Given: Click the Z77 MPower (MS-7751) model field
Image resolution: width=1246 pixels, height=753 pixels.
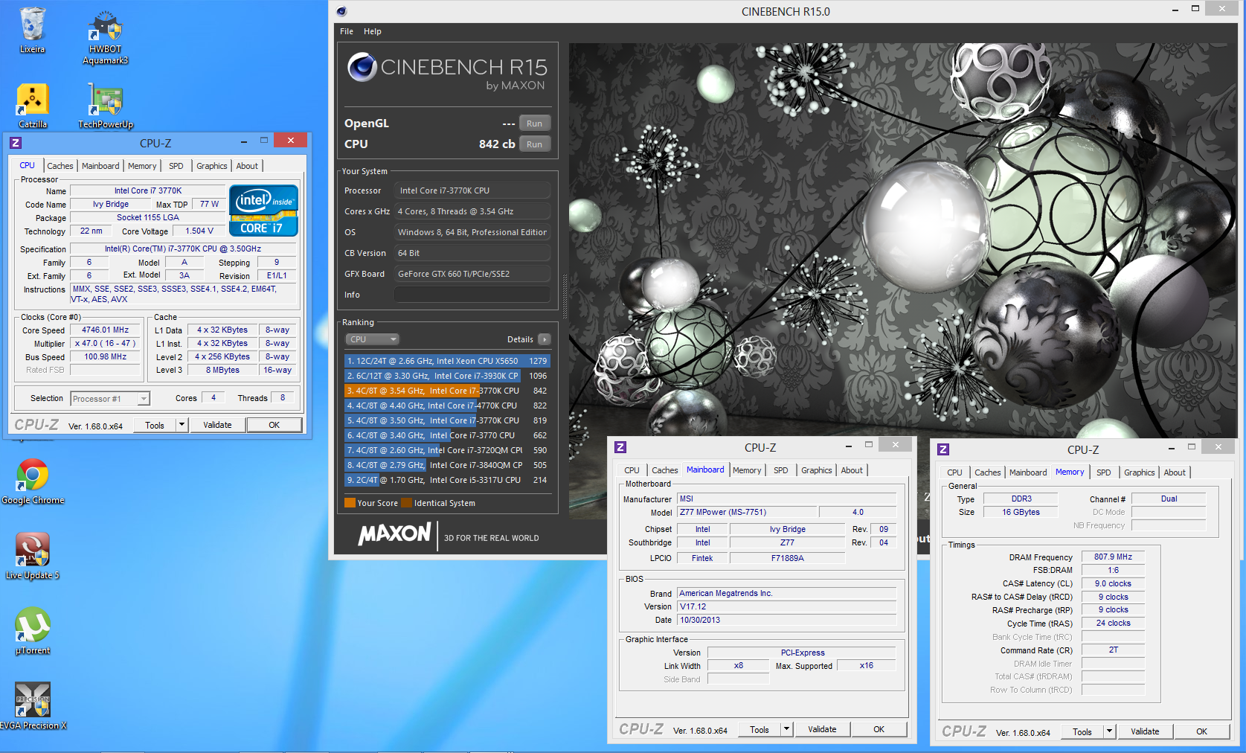Looking at the screenshot, I should 747,512.
